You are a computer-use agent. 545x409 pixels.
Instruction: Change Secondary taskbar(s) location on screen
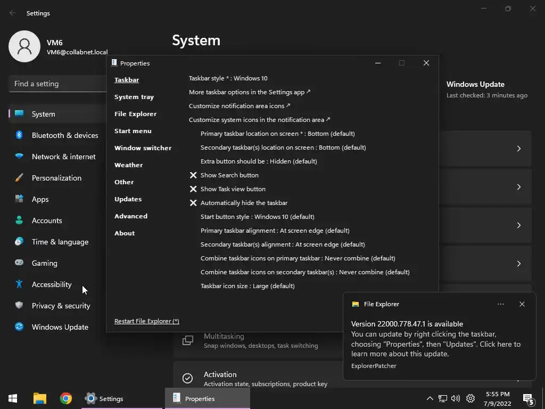(283, 148)
